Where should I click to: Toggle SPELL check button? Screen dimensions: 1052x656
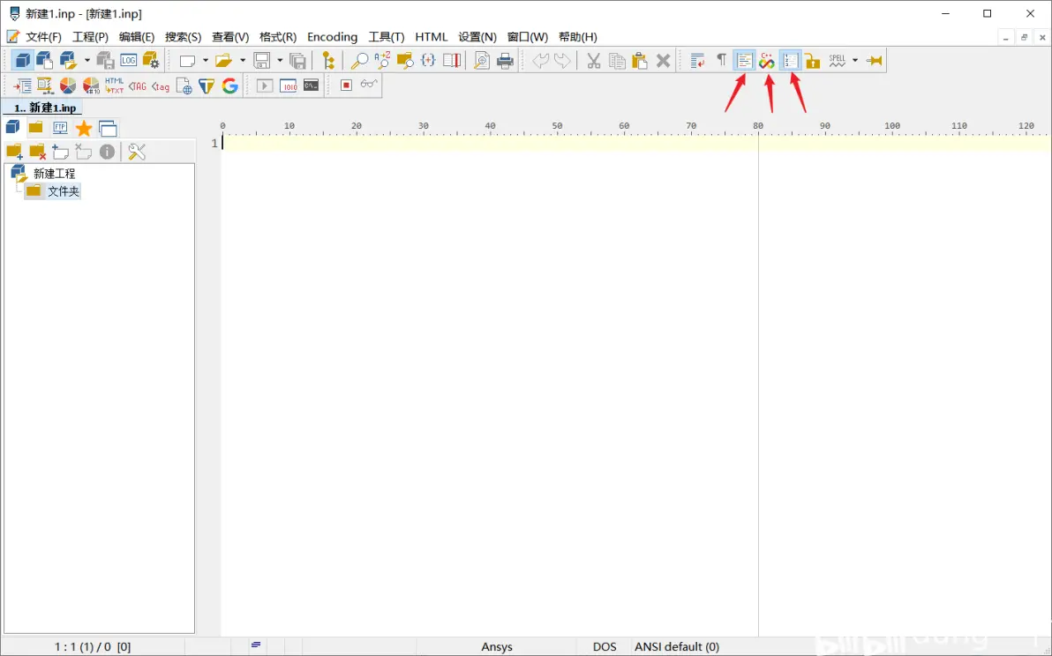(x=838, y=61)
